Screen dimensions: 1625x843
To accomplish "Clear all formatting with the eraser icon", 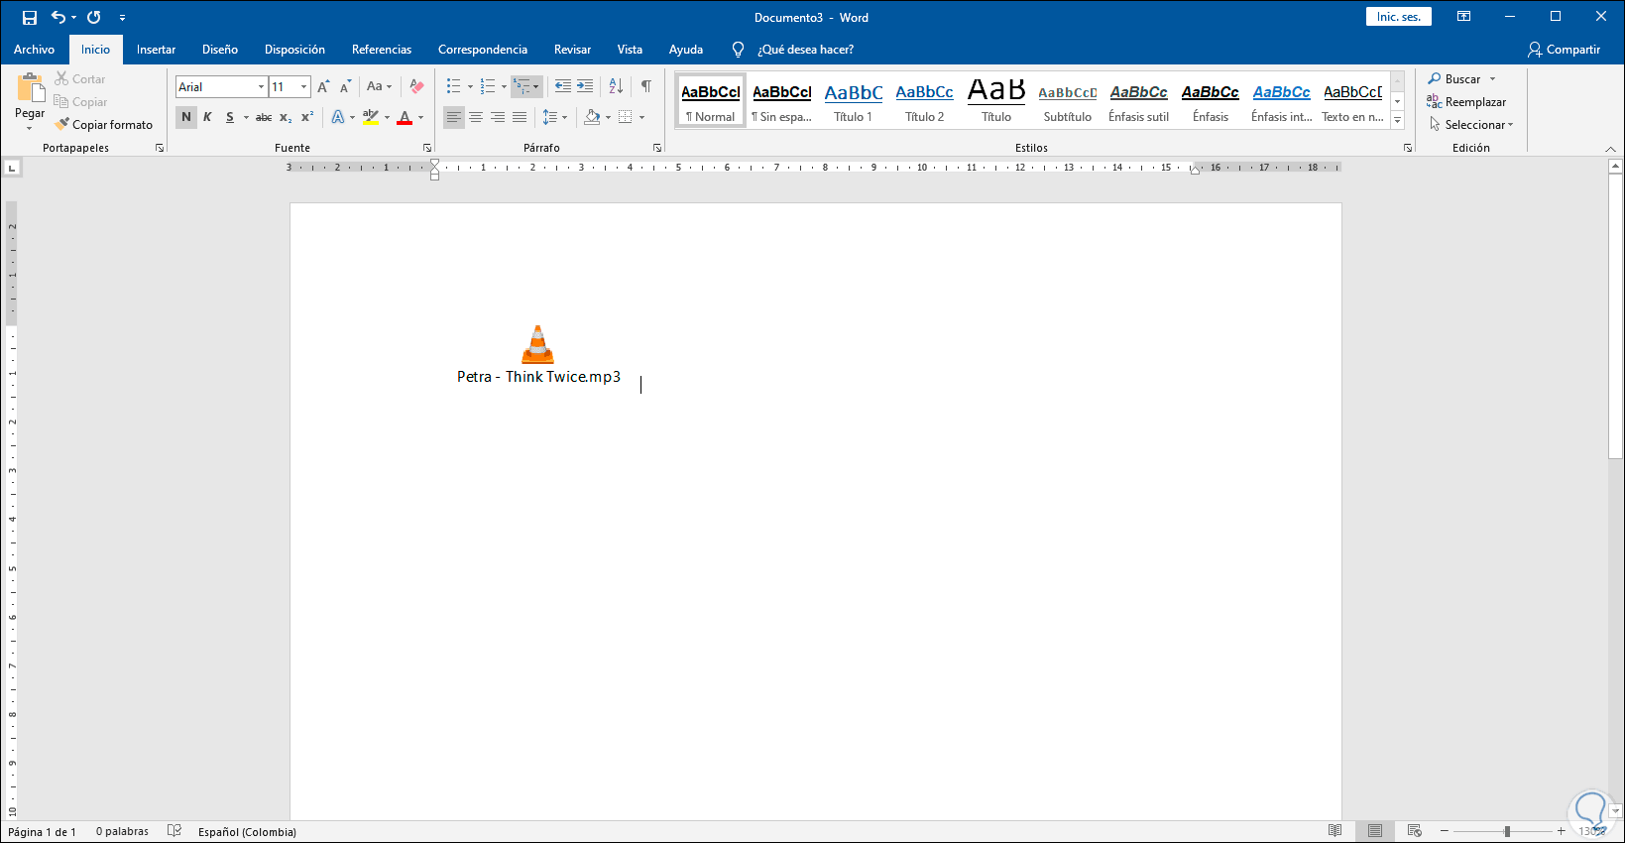I will tap(416, 87).
